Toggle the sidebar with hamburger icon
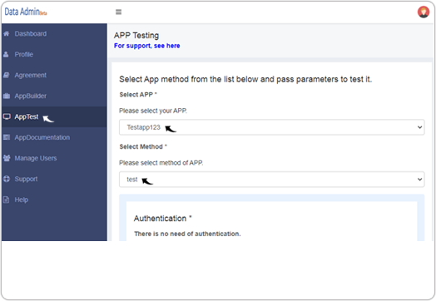 [118, 12]
